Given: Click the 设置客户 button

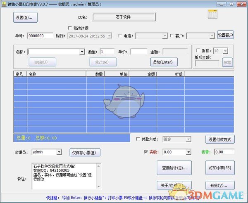Looking at the screenshot, I should 225,35.
